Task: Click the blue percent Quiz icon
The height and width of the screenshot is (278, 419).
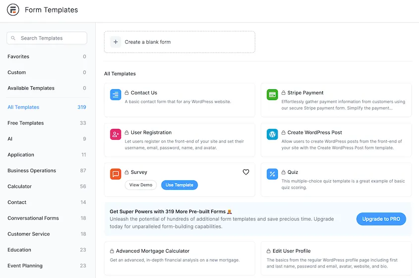Action: 272,174
